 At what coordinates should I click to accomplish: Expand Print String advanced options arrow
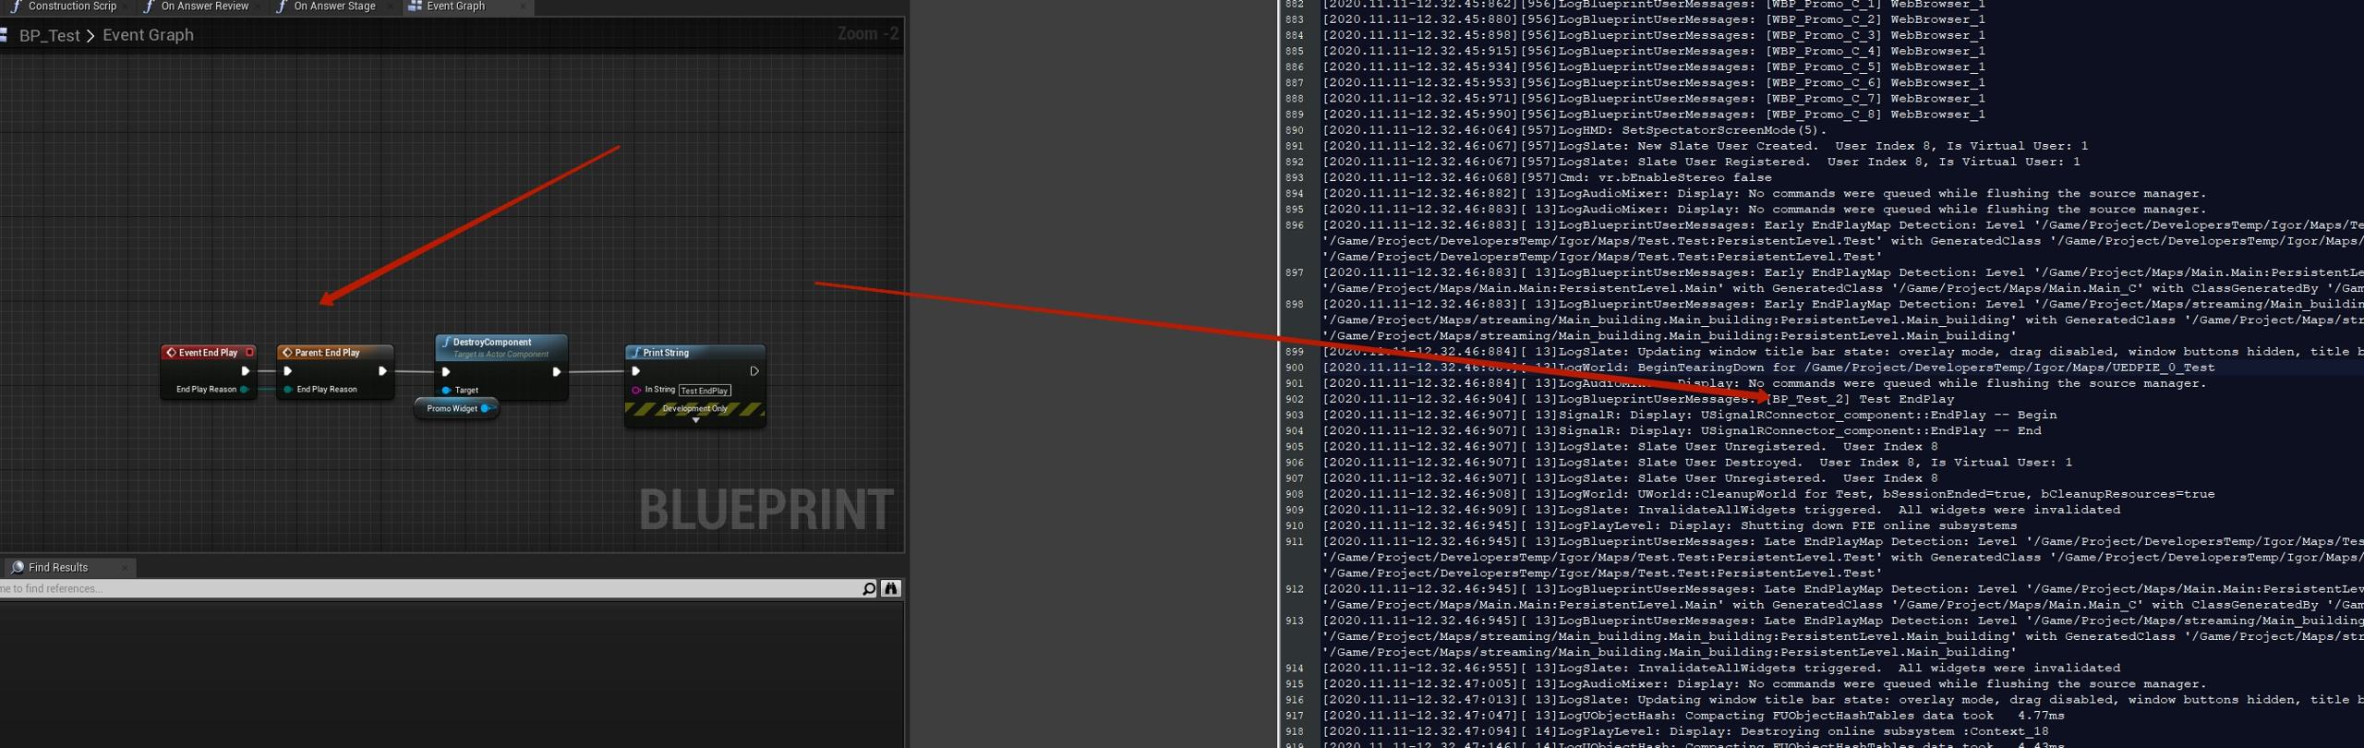[695, 421]
